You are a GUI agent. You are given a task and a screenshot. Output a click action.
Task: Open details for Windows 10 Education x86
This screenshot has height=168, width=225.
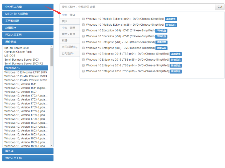click(161, 37)
